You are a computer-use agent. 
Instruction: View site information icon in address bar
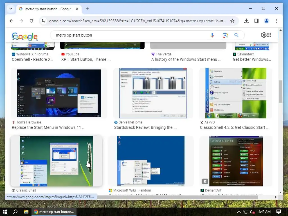coord(44,21)
